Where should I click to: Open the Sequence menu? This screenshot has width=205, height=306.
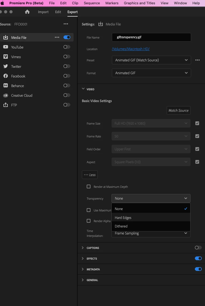pyautogui.click(x=92, y=3)
